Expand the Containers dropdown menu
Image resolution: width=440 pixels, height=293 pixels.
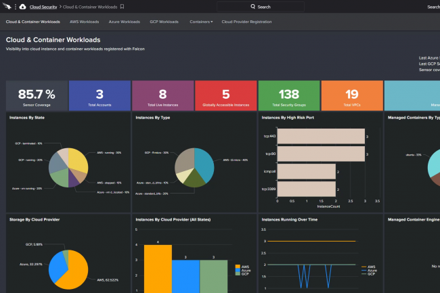(x=201, y=22)
